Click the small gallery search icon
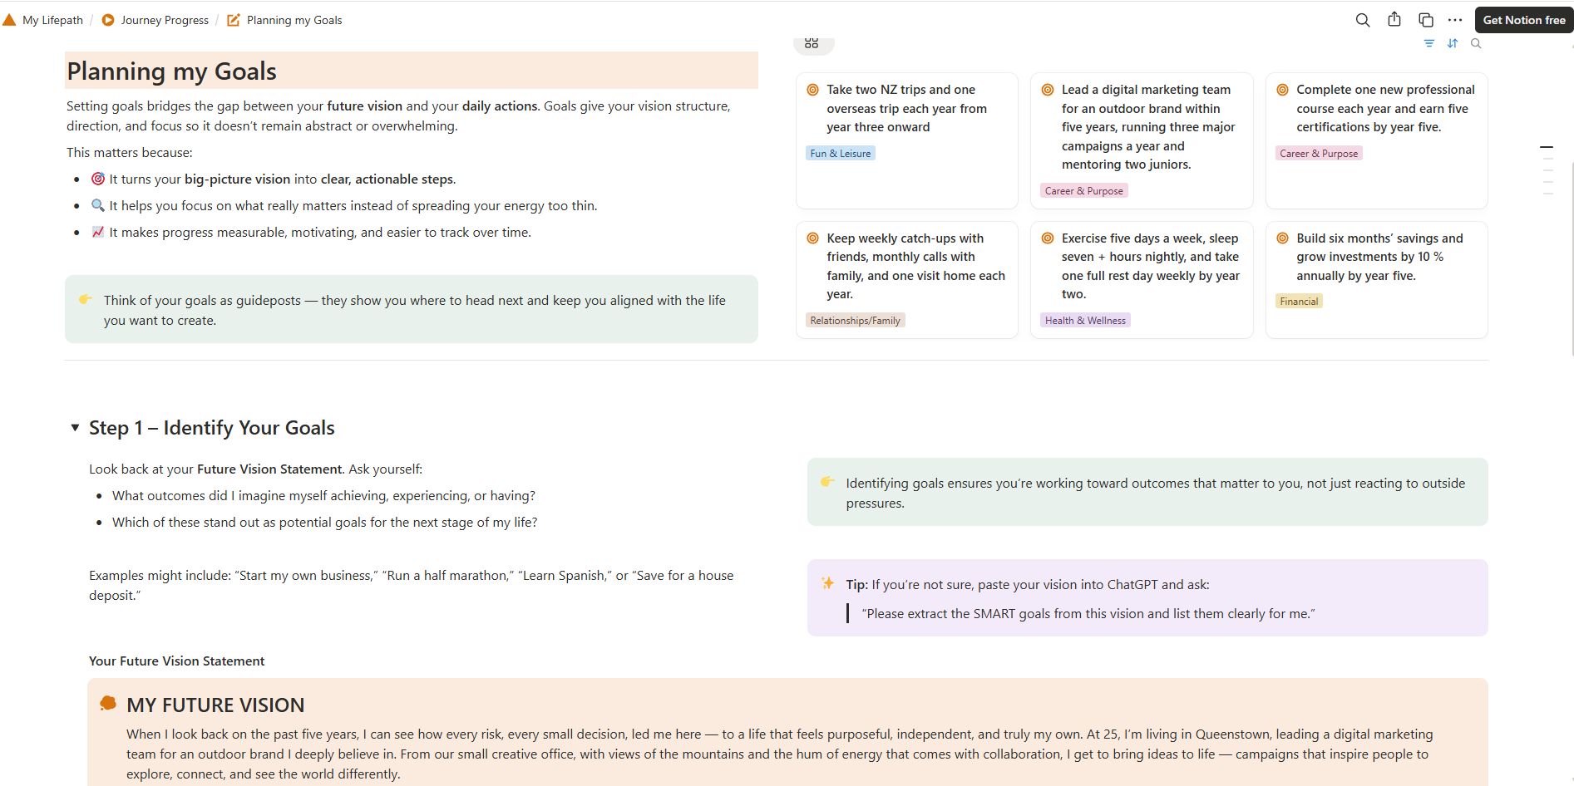 (1476, 43)
